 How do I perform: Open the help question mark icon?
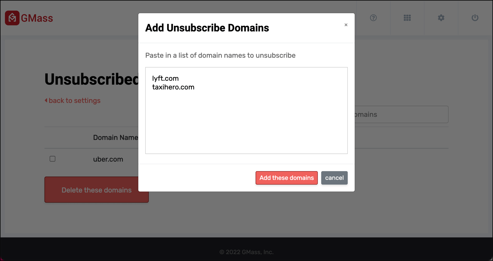[373, 18]
